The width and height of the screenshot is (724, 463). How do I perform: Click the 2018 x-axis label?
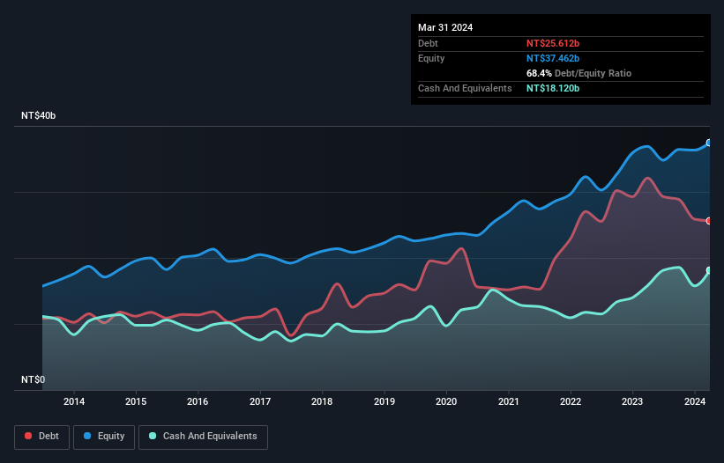tap(322, 401)
